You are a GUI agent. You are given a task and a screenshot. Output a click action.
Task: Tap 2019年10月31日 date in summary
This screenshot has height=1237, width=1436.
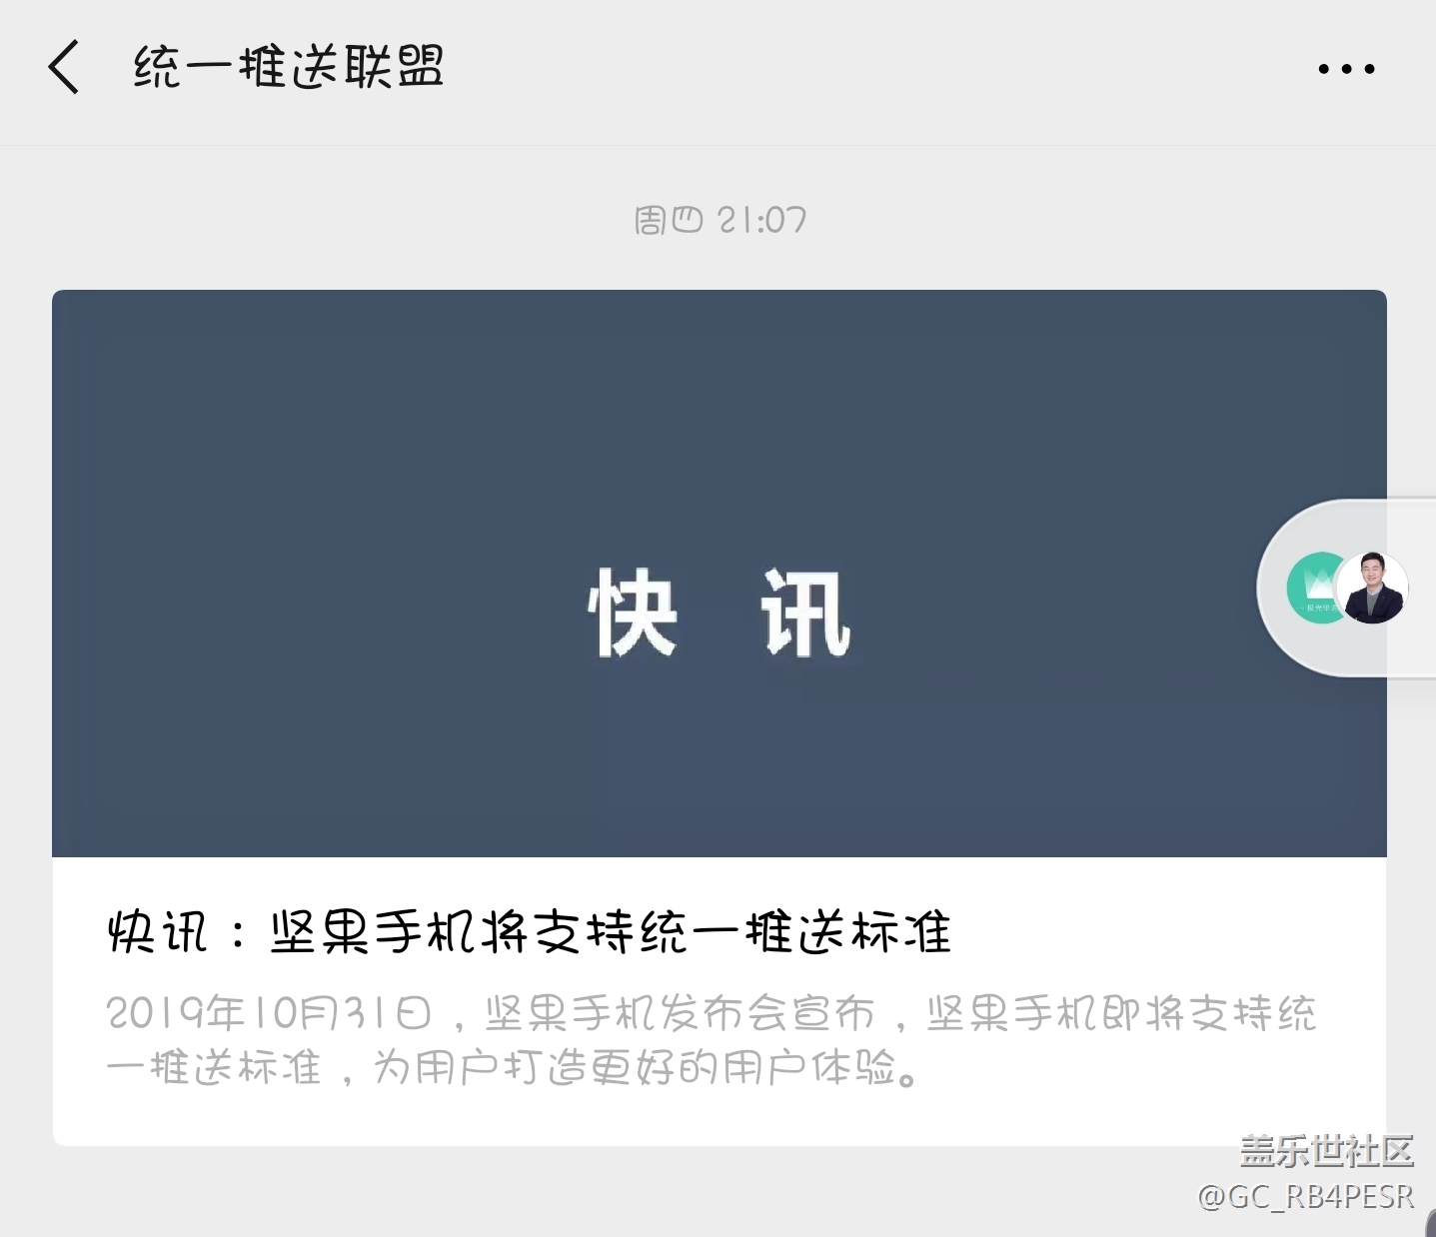[x=269, y=1014]
